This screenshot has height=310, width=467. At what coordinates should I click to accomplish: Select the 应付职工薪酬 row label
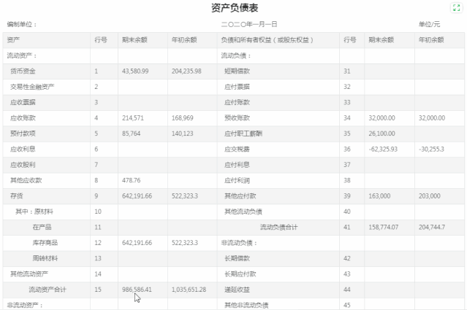[243, 133]
